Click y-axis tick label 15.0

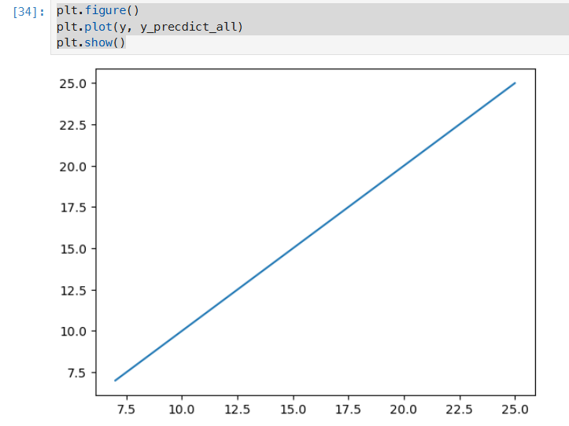point(73,249)
